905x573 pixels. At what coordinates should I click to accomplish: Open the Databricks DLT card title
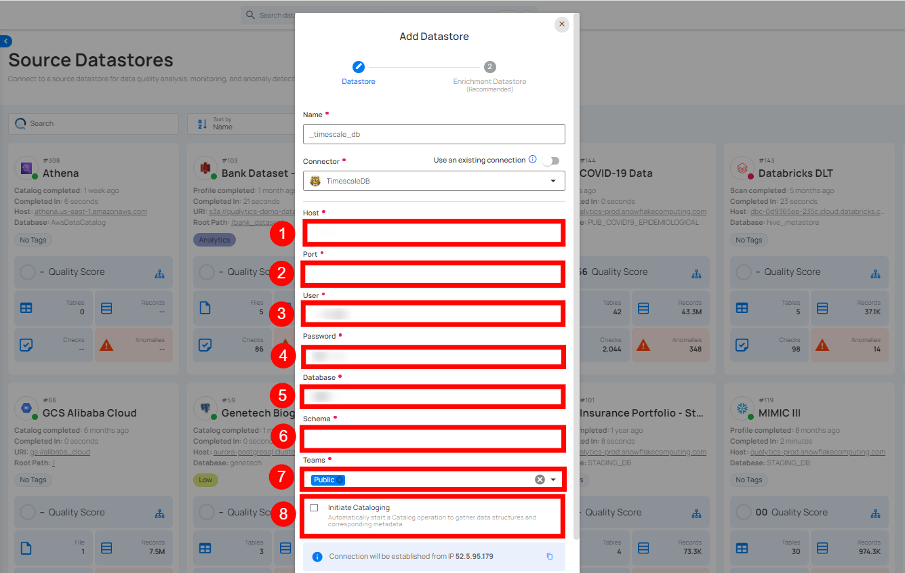(796, 173)
